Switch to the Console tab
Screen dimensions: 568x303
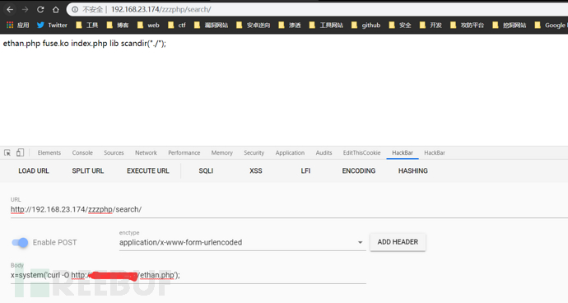82,152
